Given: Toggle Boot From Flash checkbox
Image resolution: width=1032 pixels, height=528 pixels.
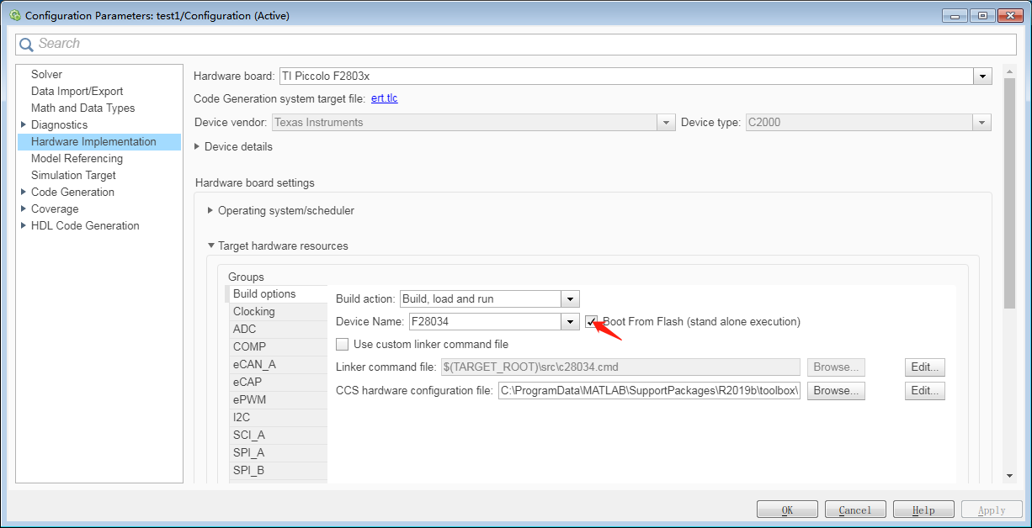Looking at the screenshot, I should [x=592, y=321].
